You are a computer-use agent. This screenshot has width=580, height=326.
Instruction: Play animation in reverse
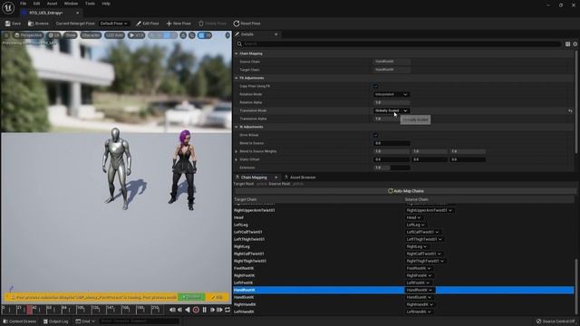pos(188,310)
